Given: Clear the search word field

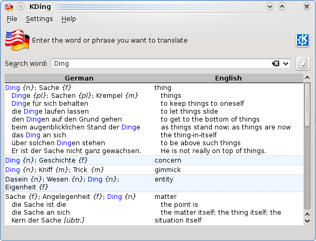Looking at the screenshot, I should click(x=276, y=64).
